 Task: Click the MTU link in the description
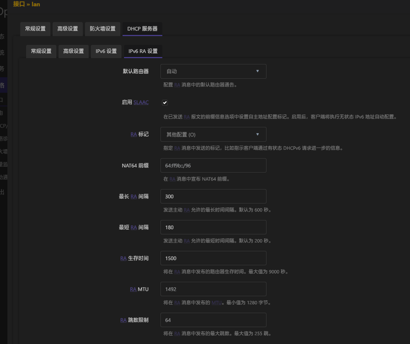pos(216,303)
